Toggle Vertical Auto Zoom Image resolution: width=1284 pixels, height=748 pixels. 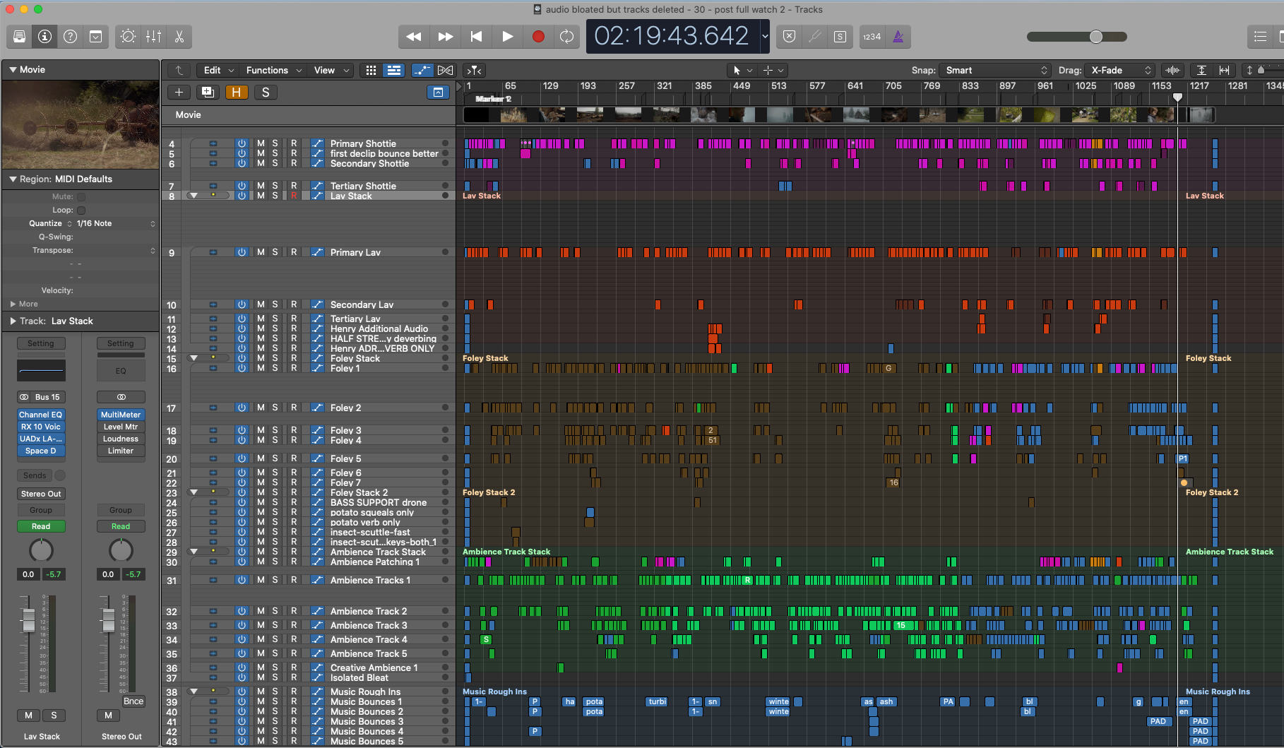click(x=1201, y=70)
